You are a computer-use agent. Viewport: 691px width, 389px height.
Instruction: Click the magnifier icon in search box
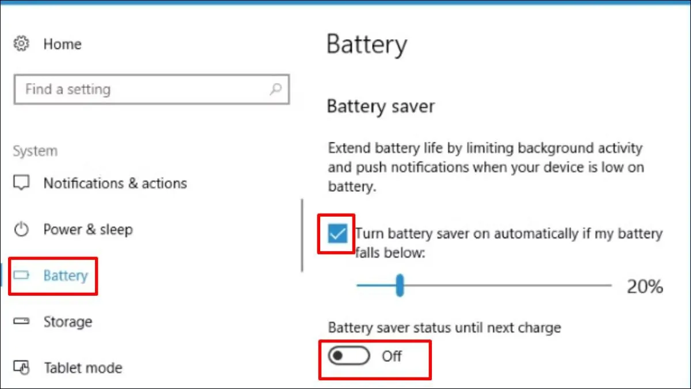pos(276,89)
